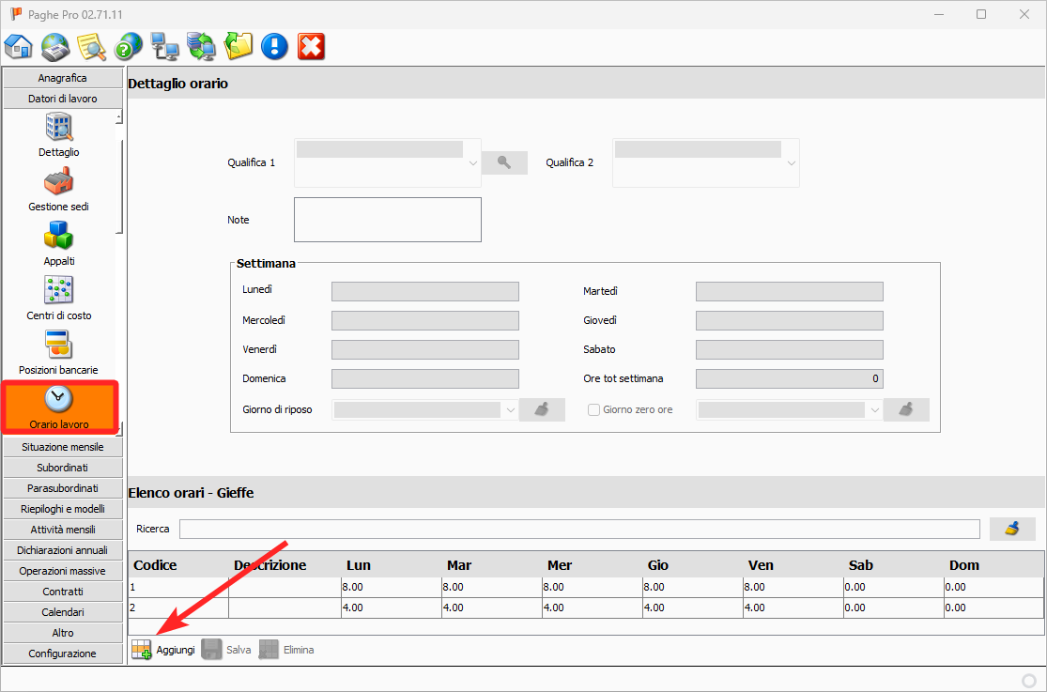The height and width of the screenshot is (692, 1047).
Task: Click the blue exclamation info icon
Action: pyautogui.click(x=274, y=46)
